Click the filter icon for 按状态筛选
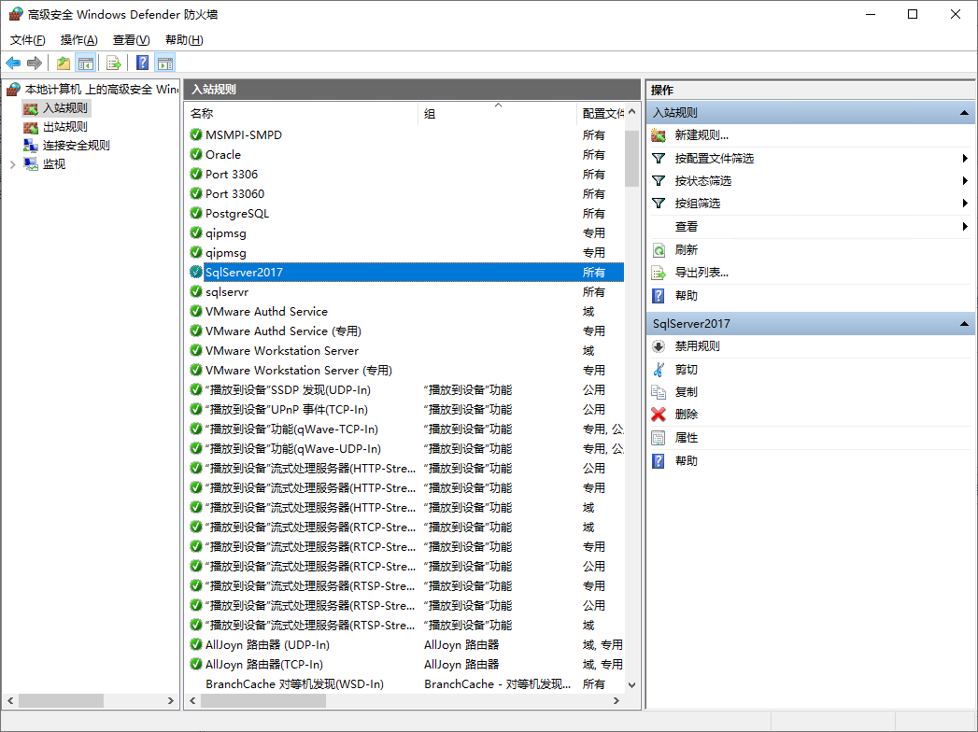The height and width of the screenshot is (732, 978). click(x=659, y=181)
